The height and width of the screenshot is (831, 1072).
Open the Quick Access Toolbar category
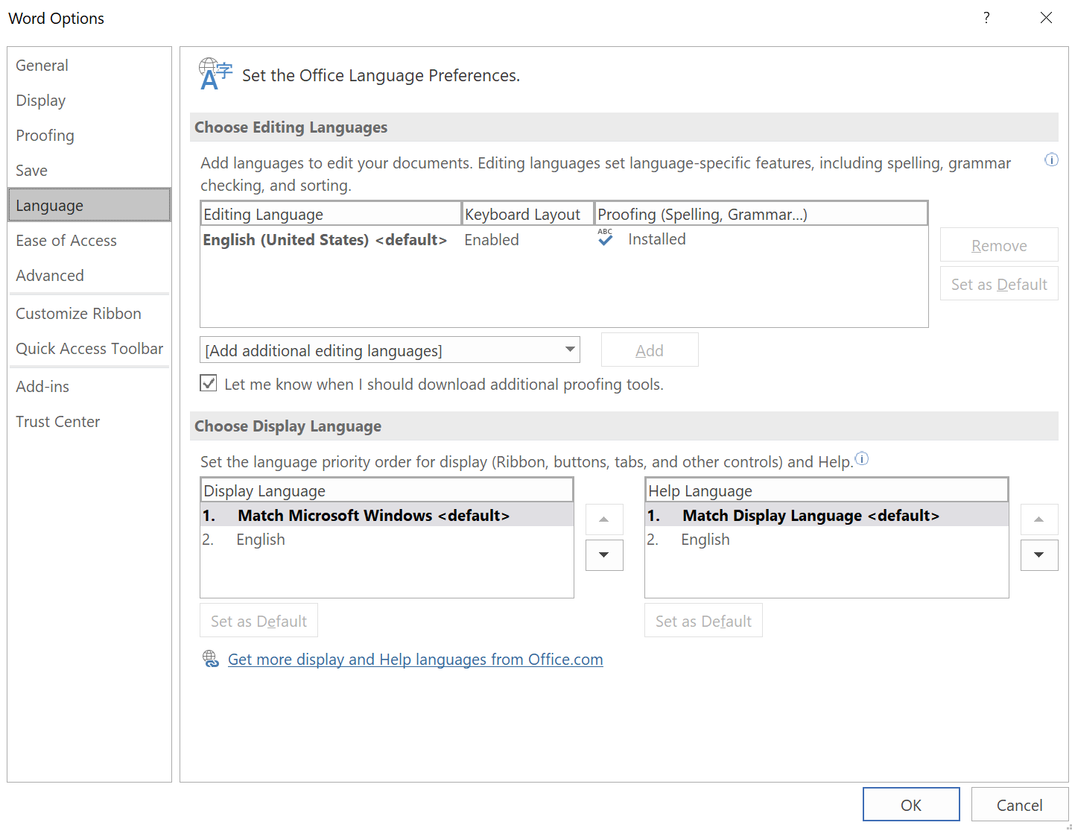coord(89,349)
